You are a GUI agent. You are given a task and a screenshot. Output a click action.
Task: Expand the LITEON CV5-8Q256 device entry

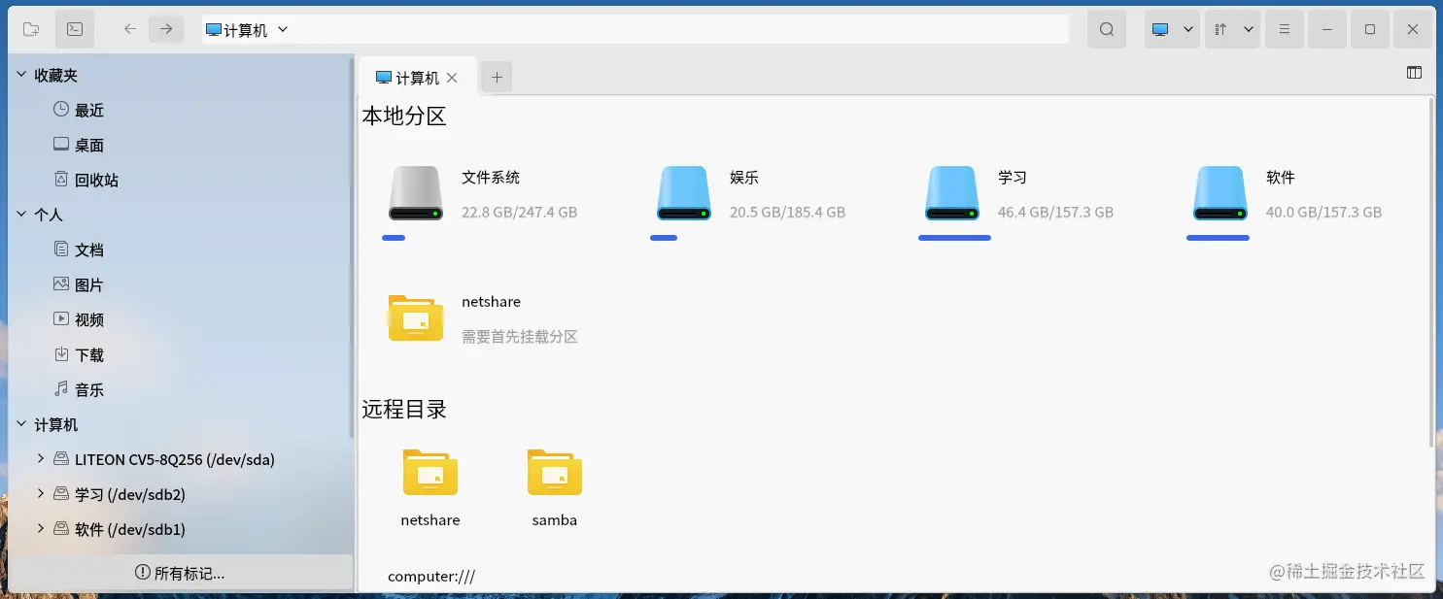click(x=39, y=459)
